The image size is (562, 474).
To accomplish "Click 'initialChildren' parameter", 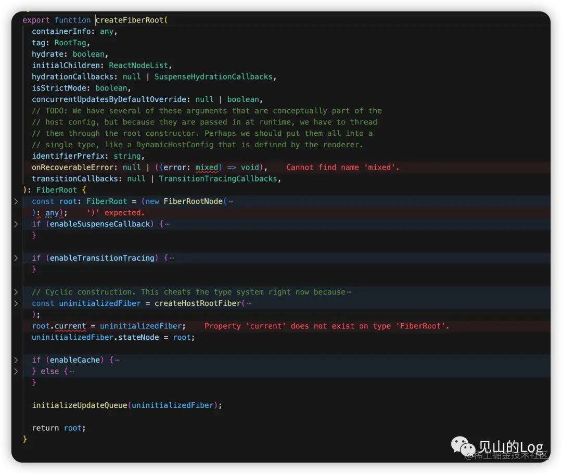I will click(66, 66).
